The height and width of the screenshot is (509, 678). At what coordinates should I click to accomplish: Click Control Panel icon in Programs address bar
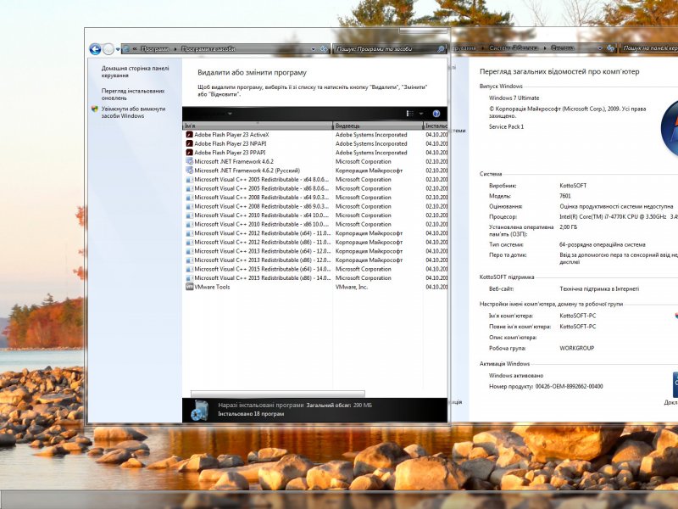coord(126,49)
